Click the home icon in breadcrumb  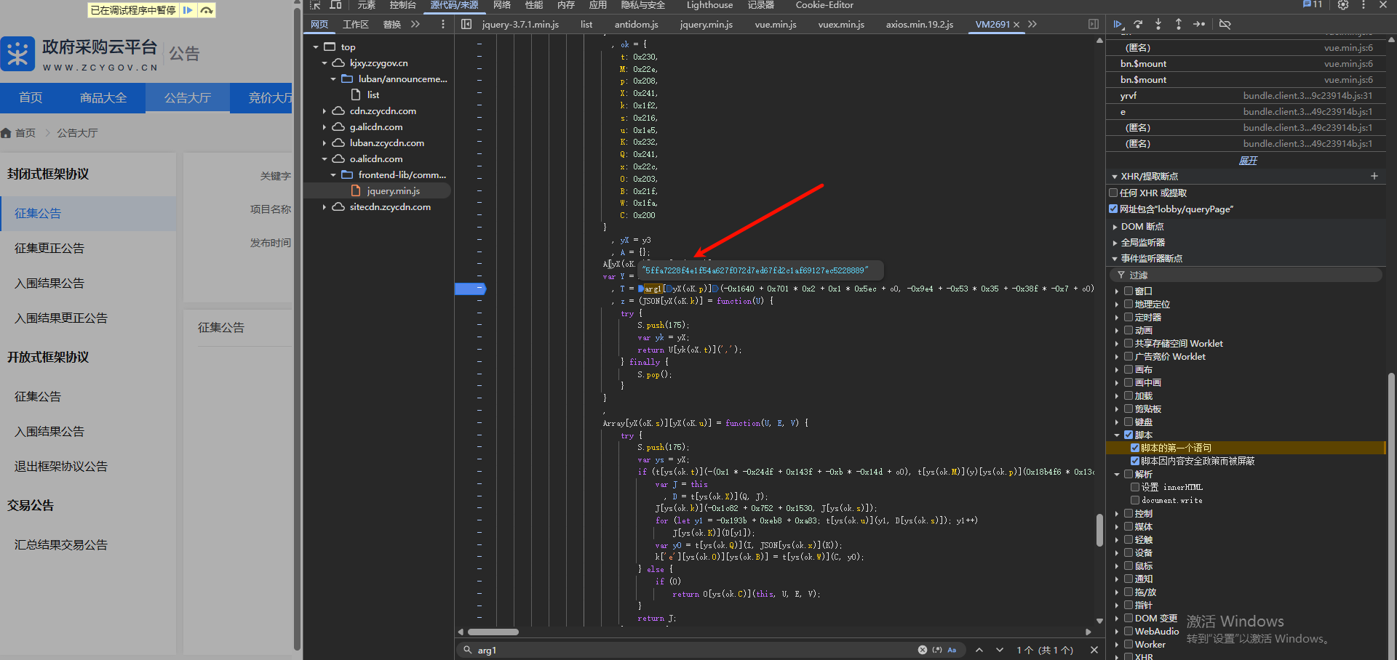tap(6, 133)
